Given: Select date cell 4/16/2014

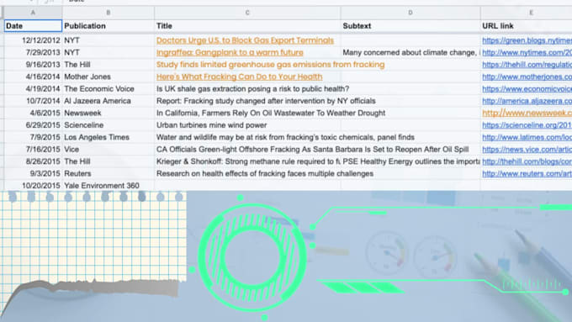Looking at the screenshot, I should pyautogui.click(x=33, y=77).
